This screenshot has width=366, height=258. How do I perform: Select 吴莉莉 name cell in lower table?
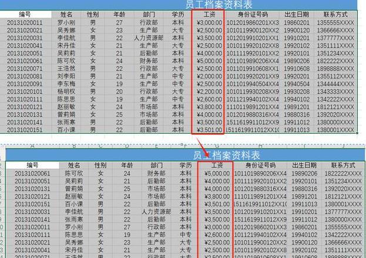74,181
